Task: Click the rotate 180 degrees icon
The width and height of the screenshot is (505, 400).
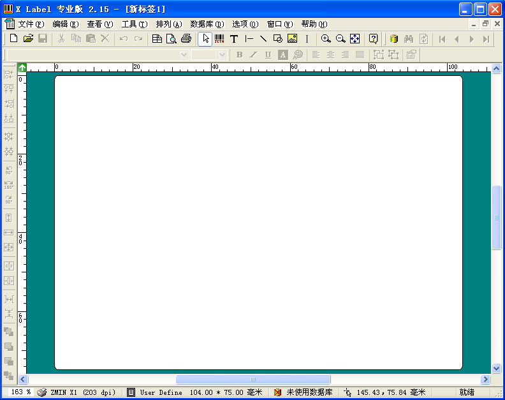Action: tap(9, 185)
